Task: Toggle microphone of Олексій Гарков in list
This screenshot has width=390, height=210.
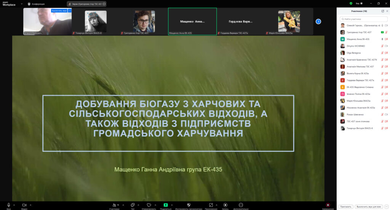Action: pos(382,25)
